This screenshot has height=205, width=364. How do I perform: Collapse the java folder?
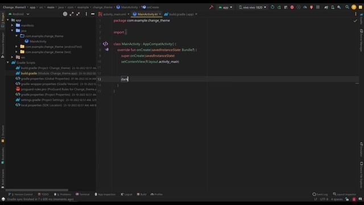12,31
